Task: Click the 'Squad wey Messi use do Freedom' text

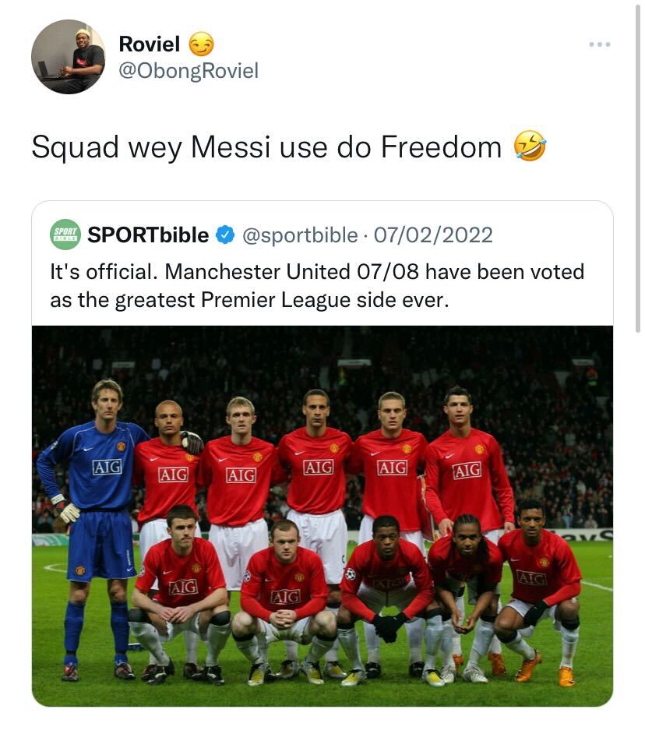Action: [266, 146]
